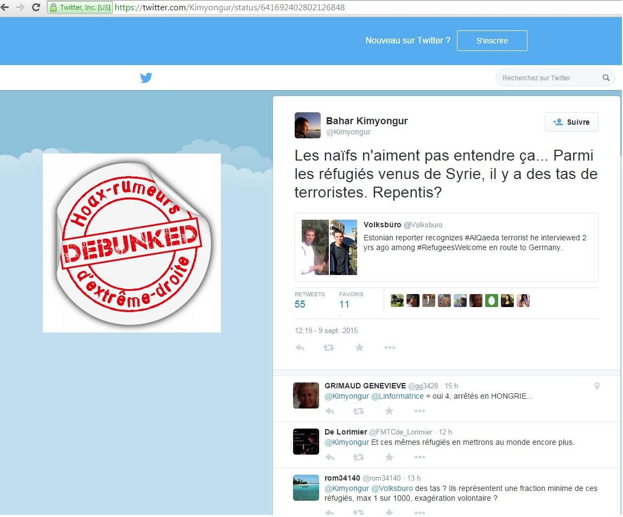623x517 pixels.
Task: Open the quoted Volksbüro tweet image
Action: click(329, 247)
